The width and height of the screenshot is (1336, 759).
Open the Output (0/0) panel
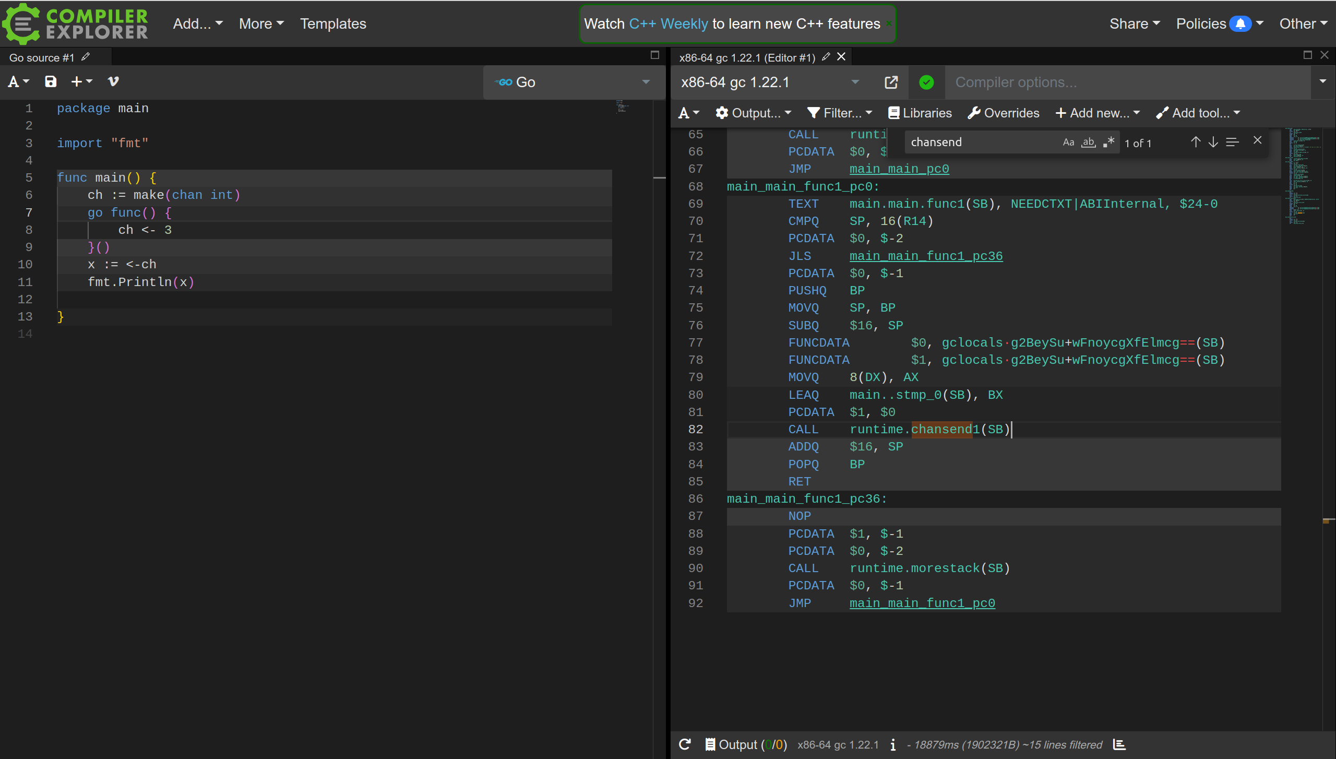[x=746, y=744]
